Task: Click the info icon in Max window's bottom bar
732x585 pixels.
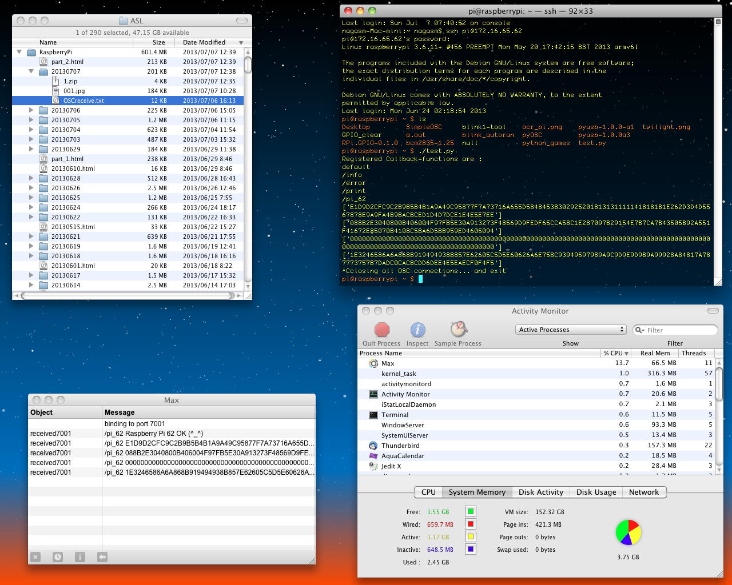Action: 80,557
